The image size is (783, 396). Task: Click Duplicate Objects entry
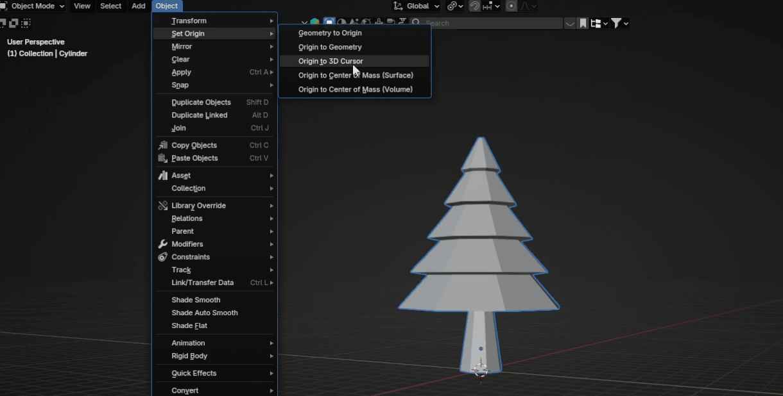click(x=201, y=103)
